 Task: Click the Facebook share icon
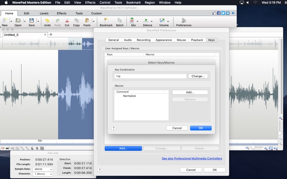tap(219, 13)
